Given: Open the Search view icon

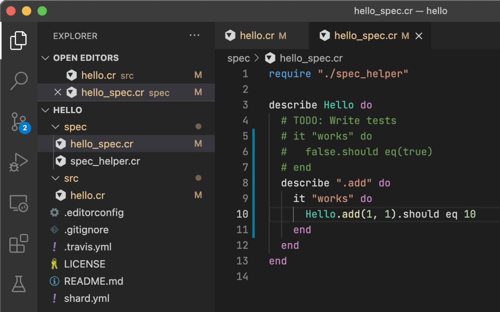Looking at the screenshot, I should [x=18, y=81].
